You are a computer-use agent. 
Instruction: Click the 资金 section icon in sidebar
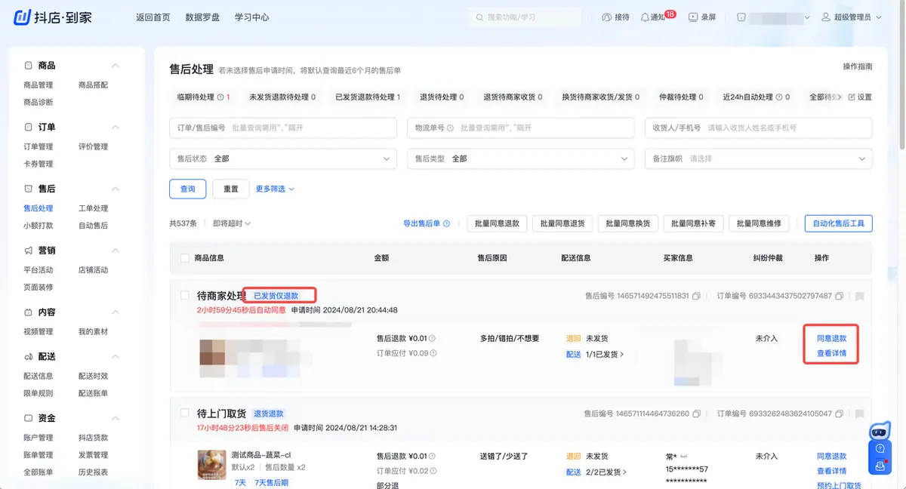click(29, 418)
